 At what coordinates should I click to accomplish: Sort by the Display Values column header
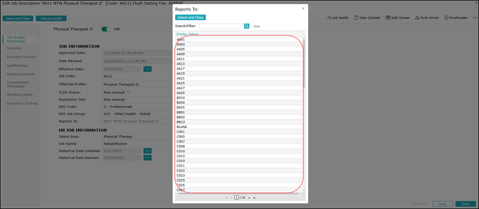[187, 34]
